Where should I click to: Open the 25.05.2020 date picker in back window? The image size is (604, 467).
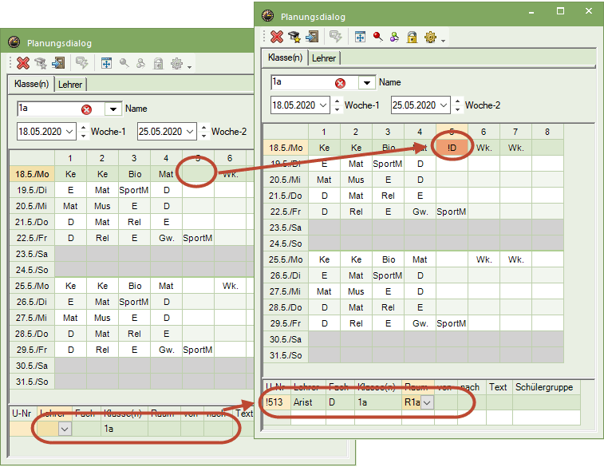[x=190, y=132]
